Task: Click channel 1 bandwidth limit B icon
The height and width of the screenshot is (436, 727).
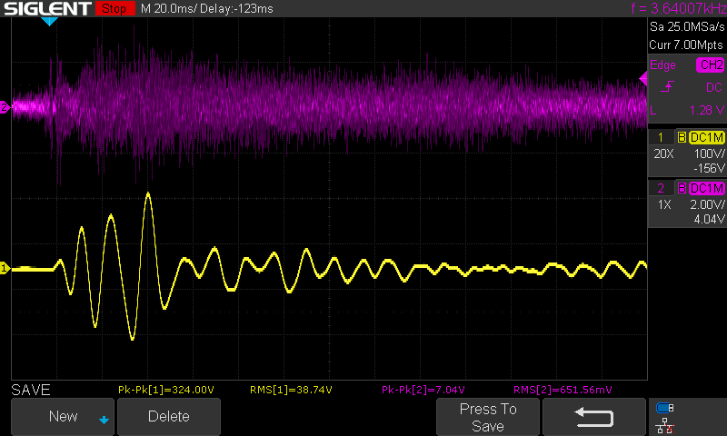Action: (682, 137)
